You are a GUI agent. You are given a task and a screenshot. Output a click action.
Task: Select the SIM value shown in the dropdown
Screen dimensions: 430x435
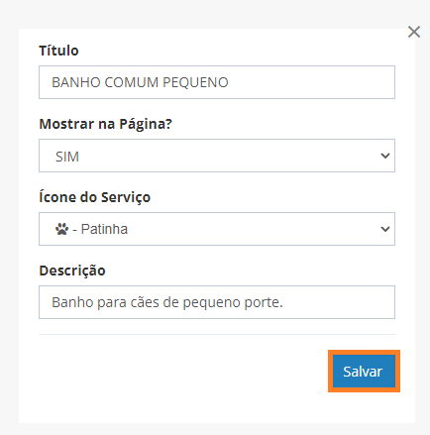coord(67,157)
